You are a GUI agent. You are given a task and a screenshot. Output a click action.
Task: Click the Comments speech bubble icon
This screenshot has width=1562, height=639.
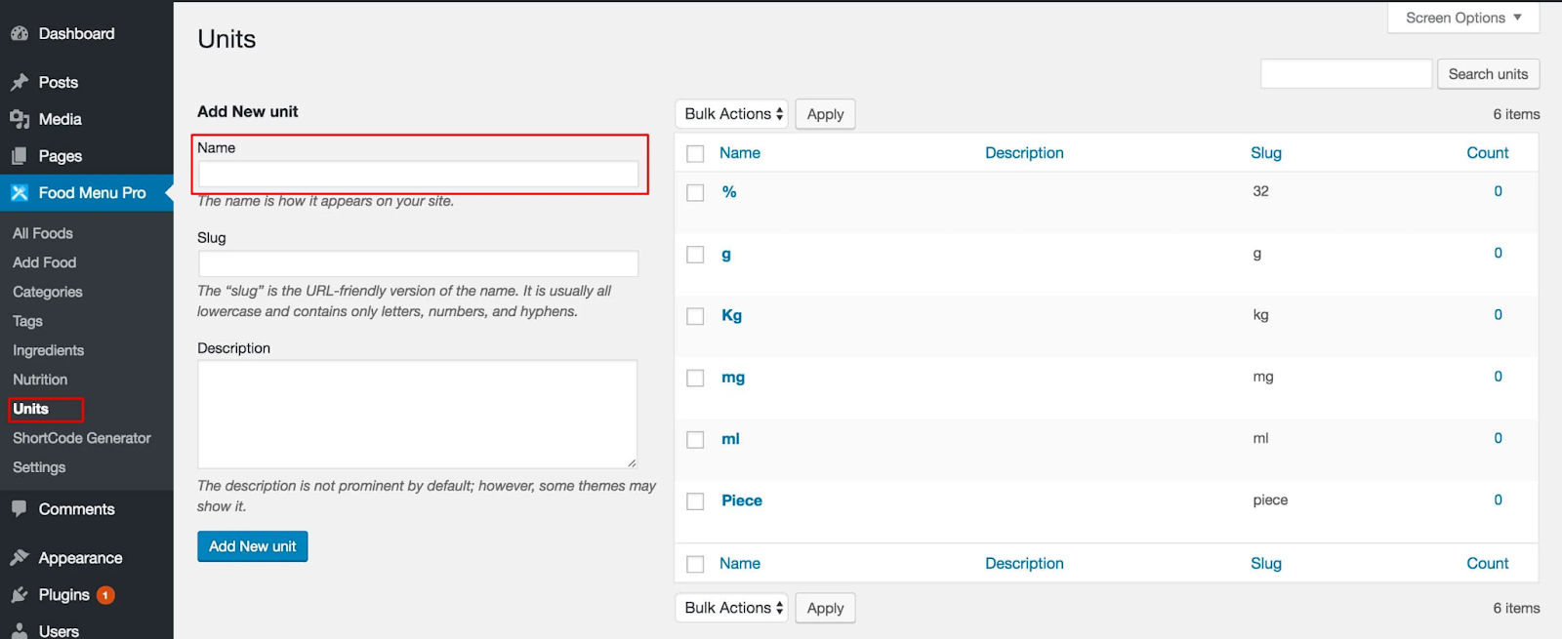click(20, 509)
